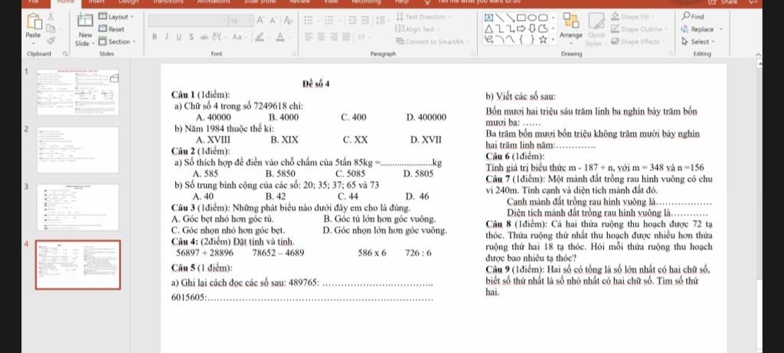The height and width of the screenshot is (353, 784).
Task: Click Increase List Level indent icon
Action: [x=365, y=21]
